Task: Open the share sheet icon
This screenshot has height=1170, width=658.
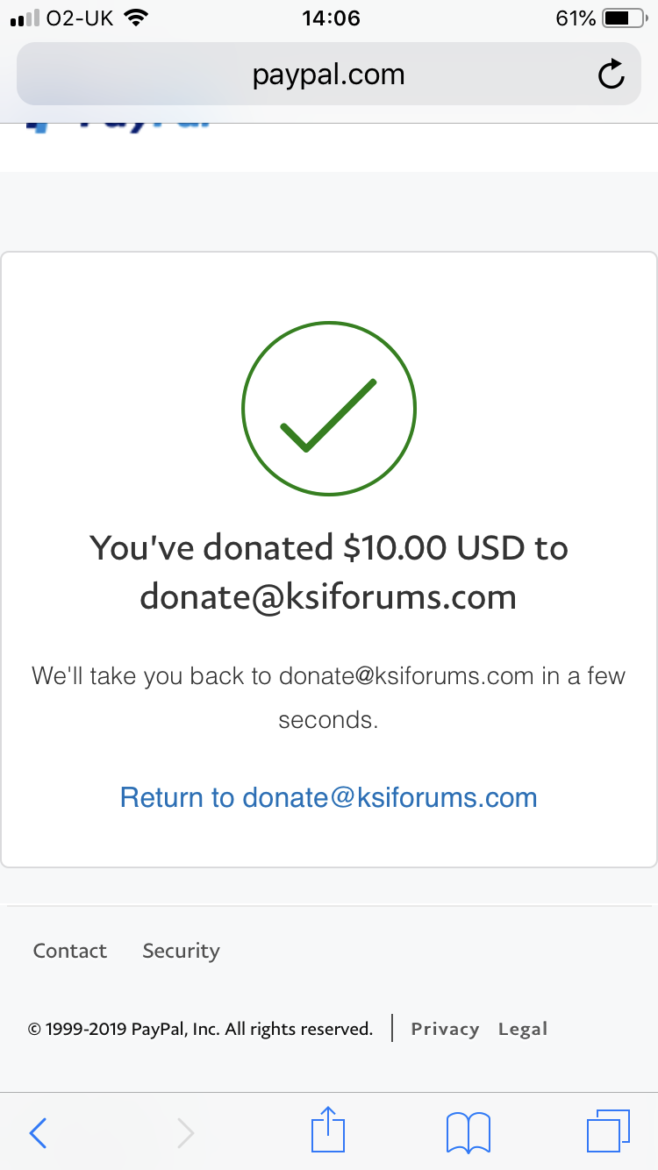Action: click(329, 1129)
